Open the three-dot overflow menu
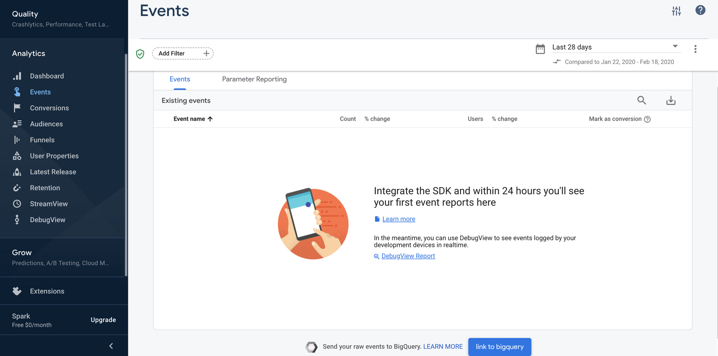718x356 pixels. coord(695,49)
